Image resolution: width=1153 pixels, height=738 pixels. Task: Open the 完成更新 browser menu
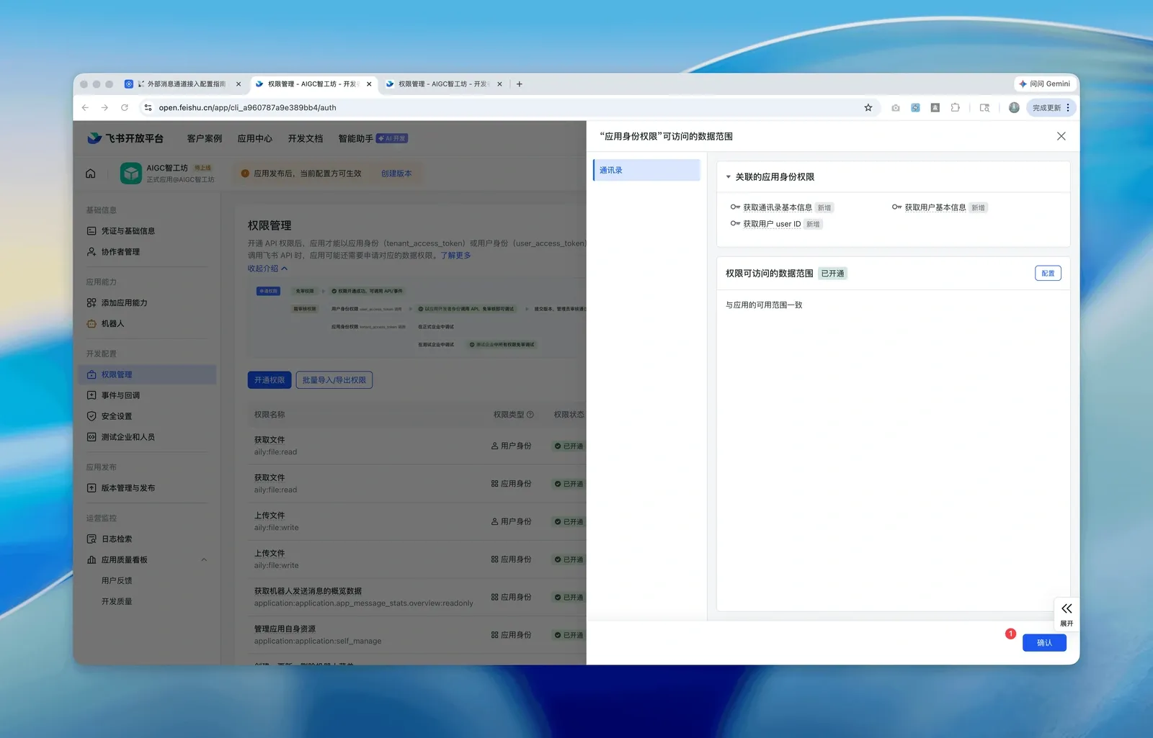1051,107
